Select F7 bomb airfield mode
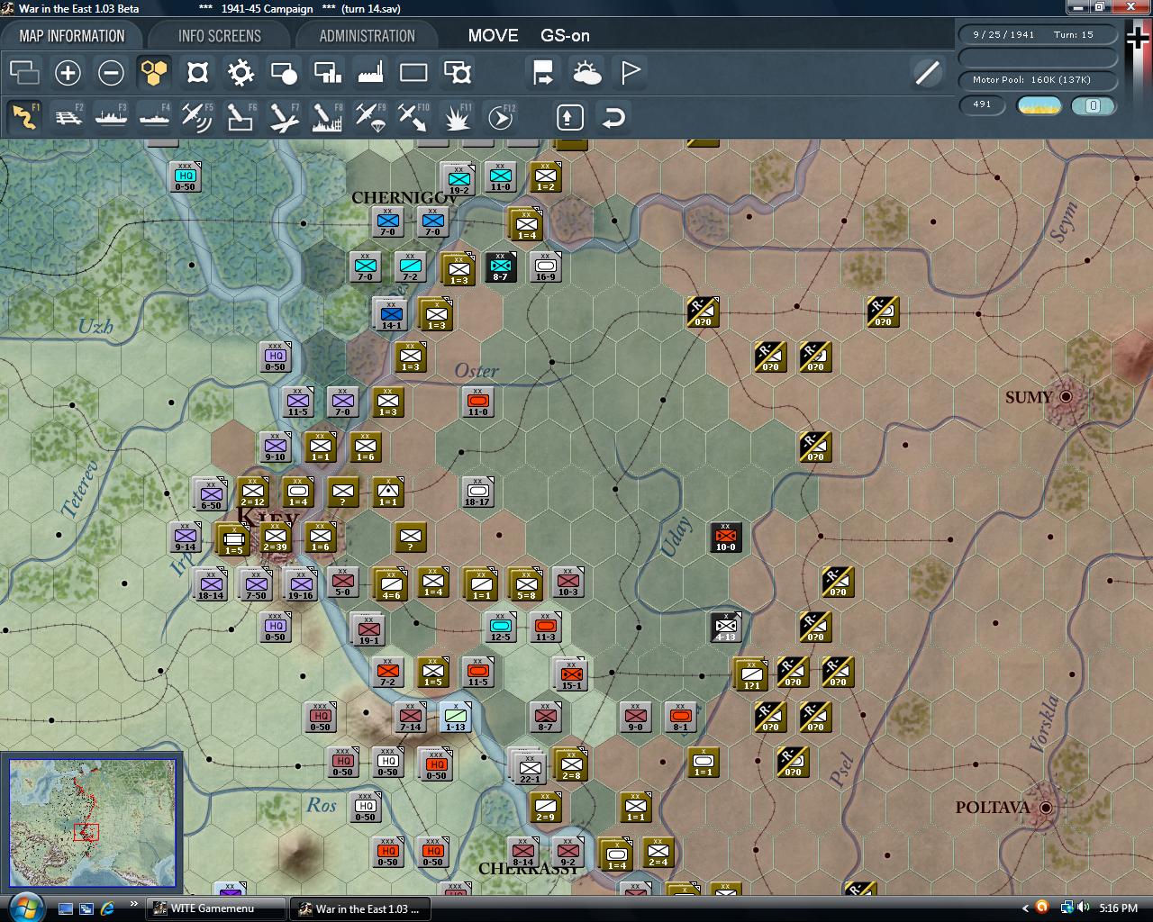1153x922 pixels. (x=284, y=117)
